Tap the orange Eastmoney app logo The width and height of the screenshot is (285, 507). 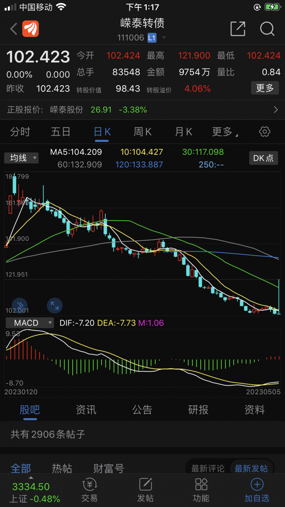[x=31, y=29]
